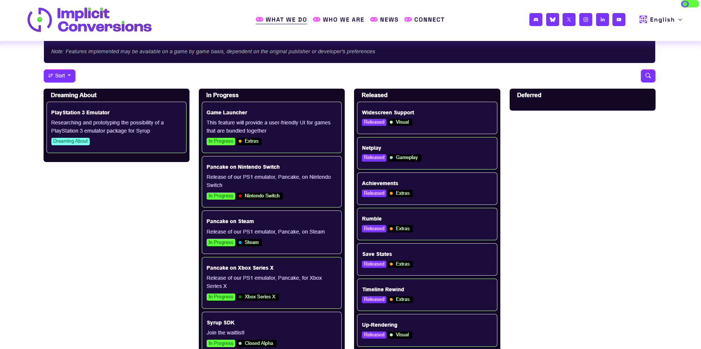Click the magnifier search button

[648, 76]
